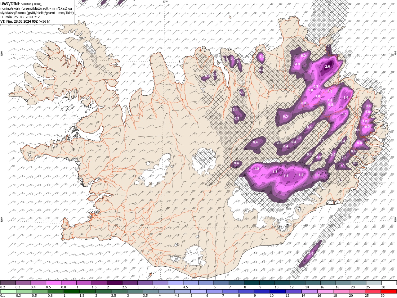
Task: Click the purple legend swatch starting at 0.5
Action: (53, 282)
